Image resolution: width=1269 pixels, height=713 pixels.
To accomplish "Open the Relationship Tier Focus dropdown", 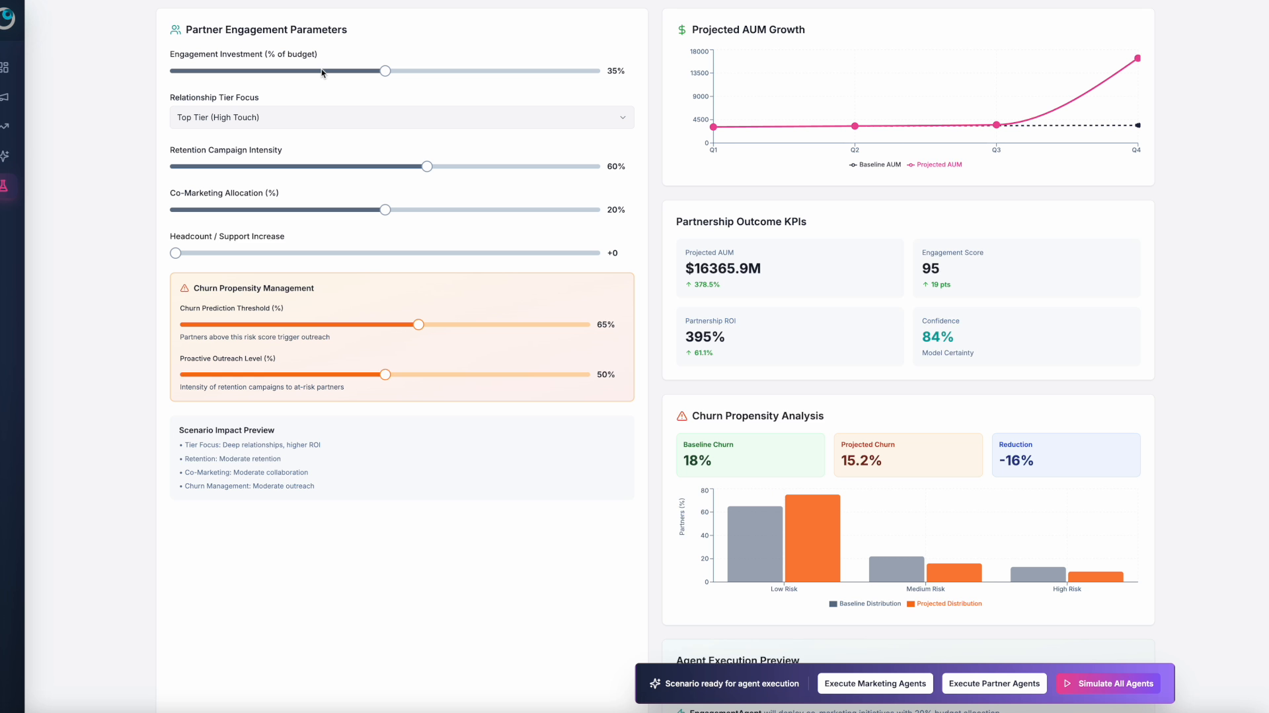I will pyautogui.click(x=401, y=118).
